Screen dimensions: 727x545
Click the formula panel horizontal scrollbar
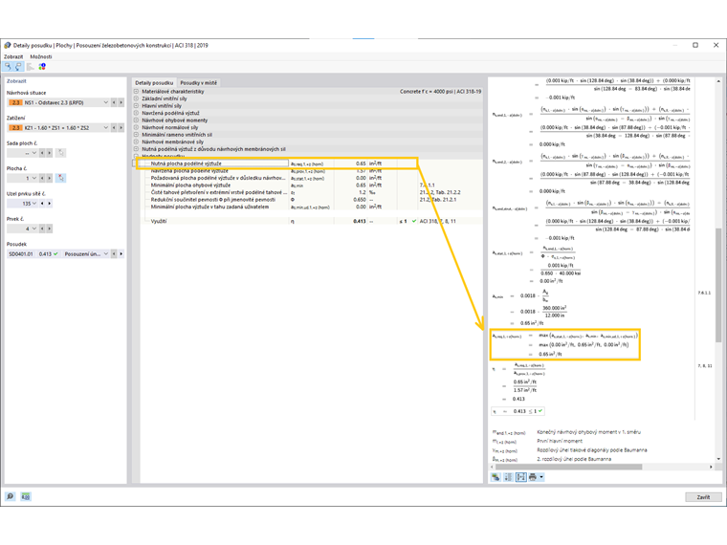(567, 467)
